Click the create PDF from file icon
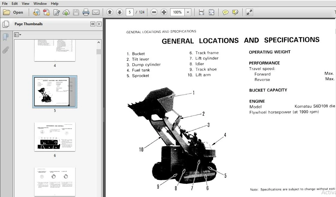The height and width of the screenshot is (197, 336). (37, 12)
